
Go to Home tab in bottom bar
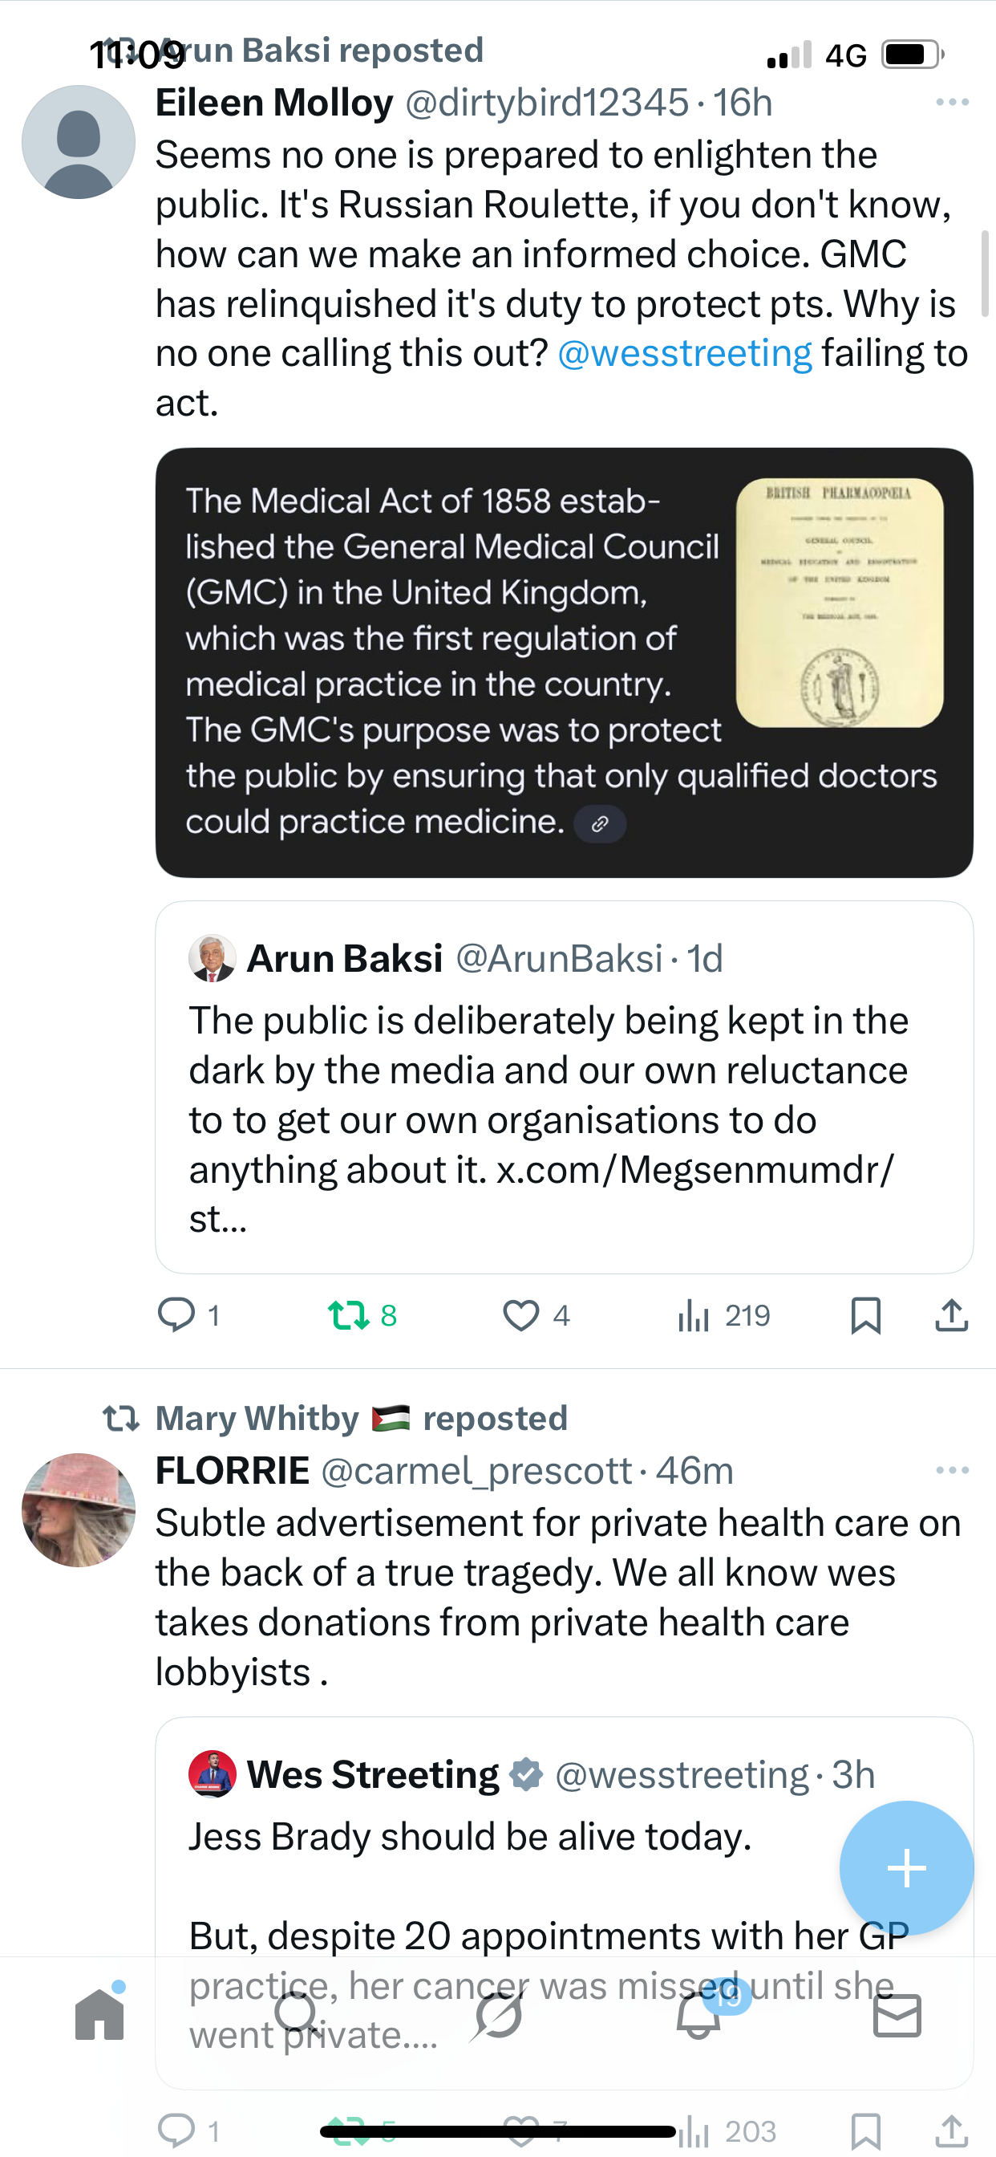pyautogui.click(x=99, y=2016)
